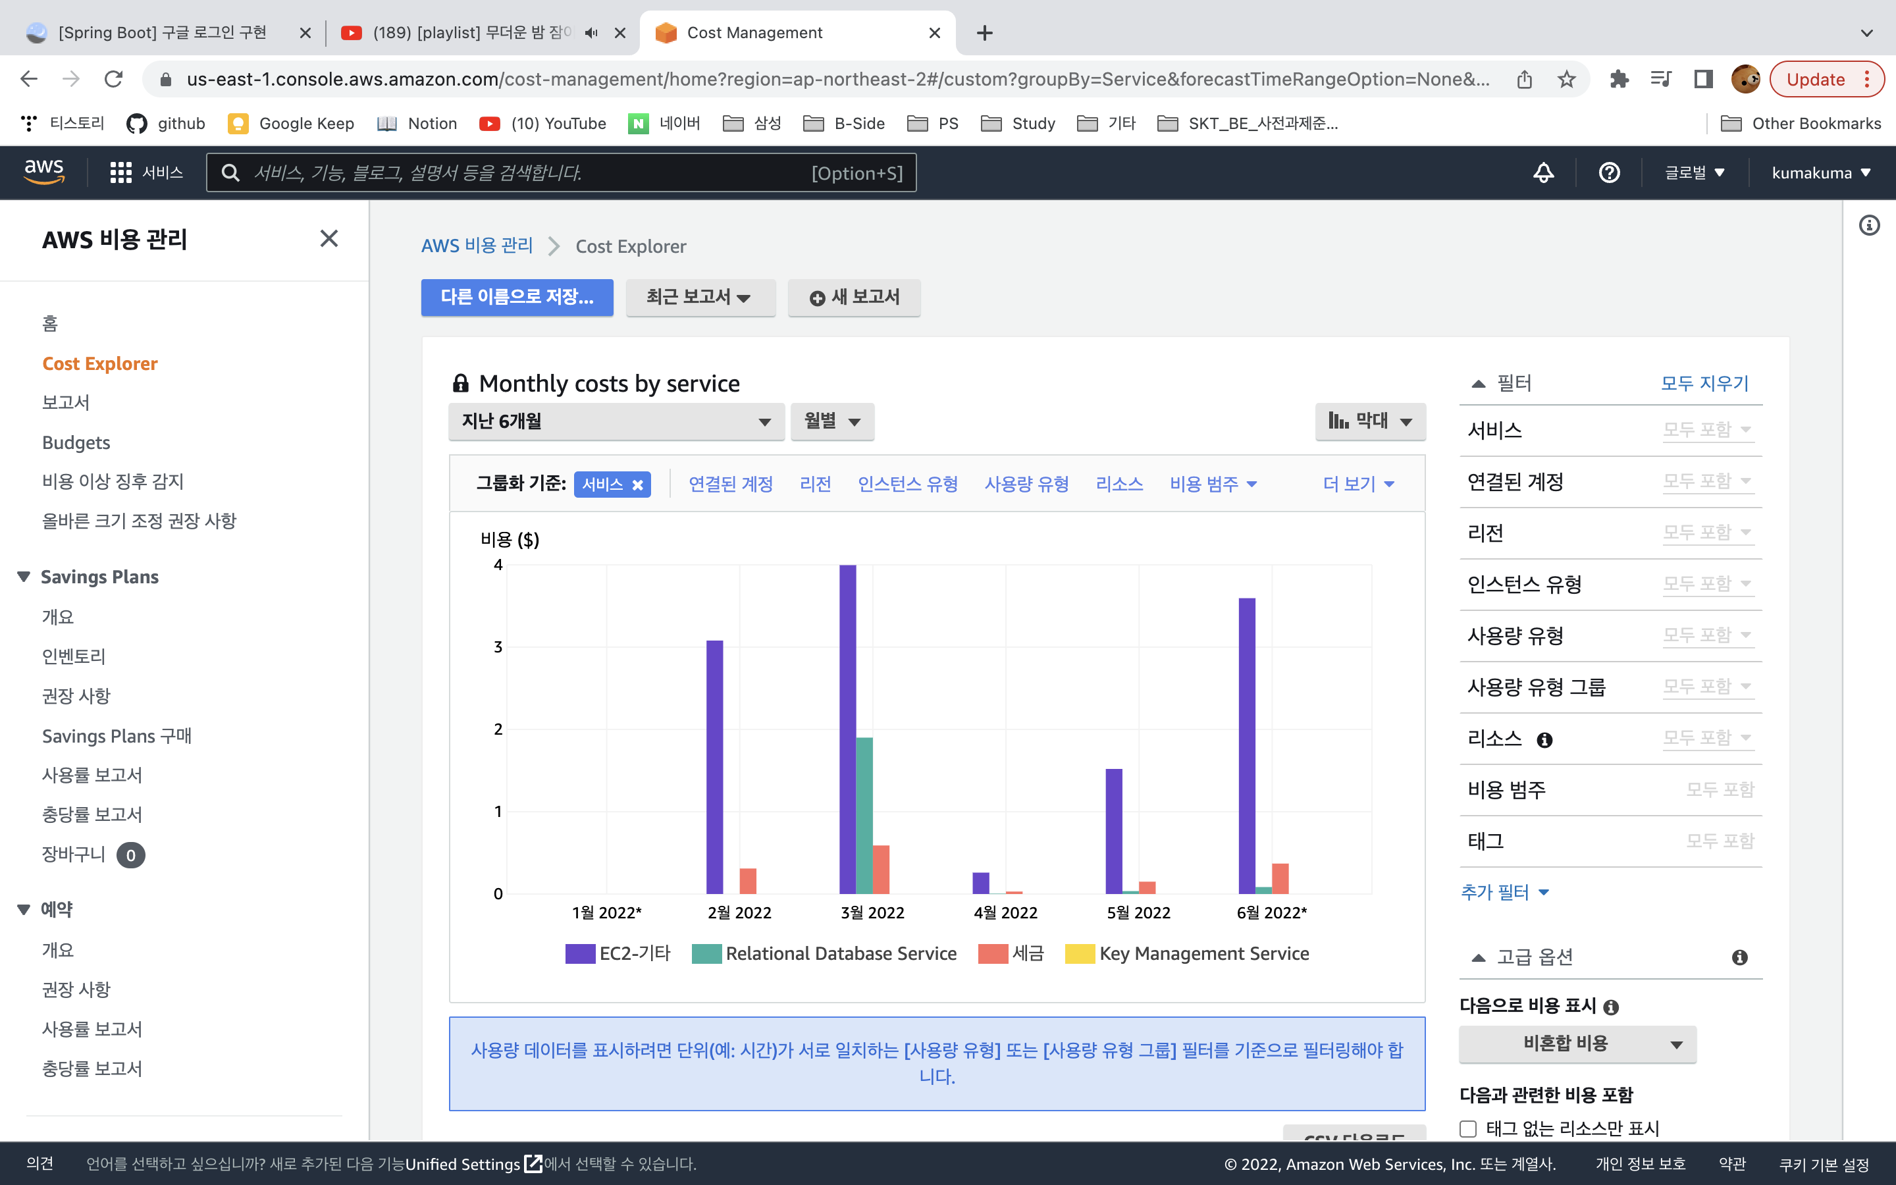
Task: Click the AWS logo home icon
Action: (x=44, y=172)
